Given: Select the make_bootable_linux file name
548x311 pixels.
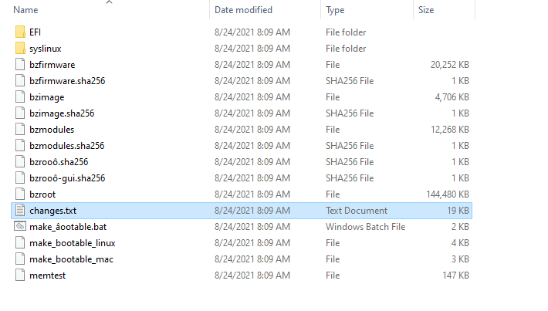Looking at the screenshot, I should coord(73,243).
